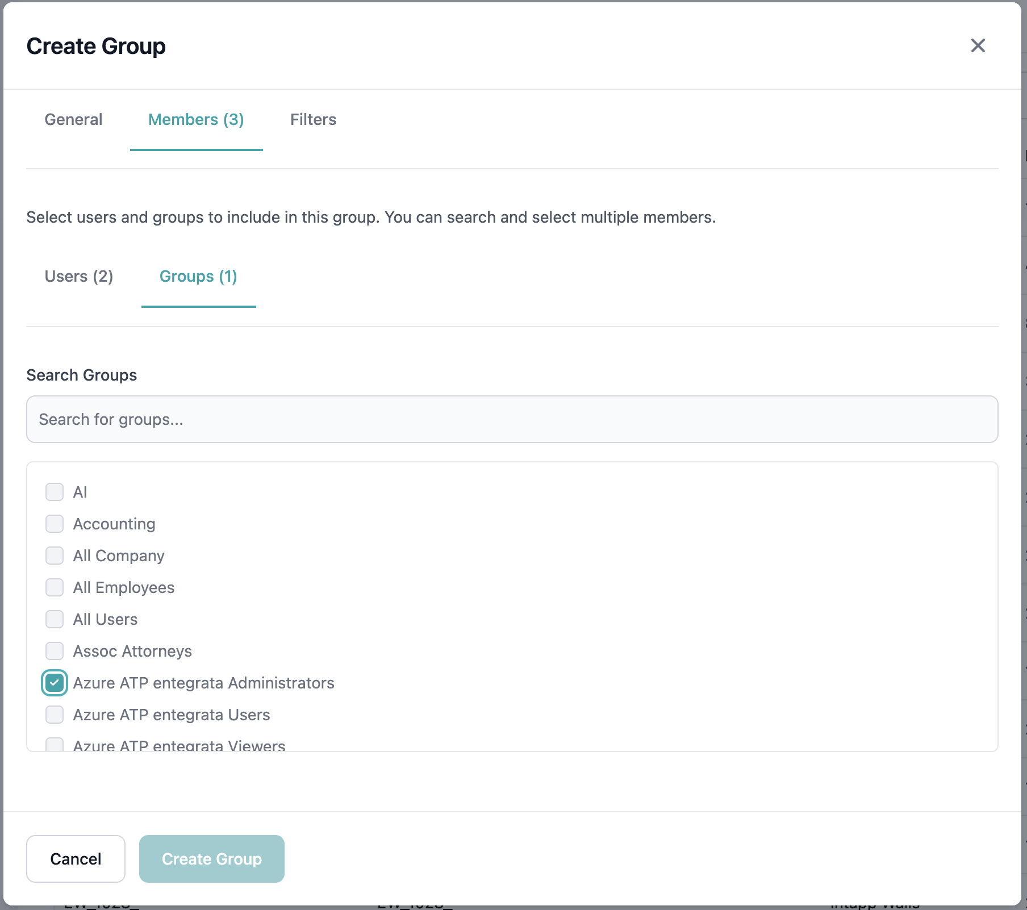The image size is (1027, 910).
Task: Select the Groups (1) sub-tab
Action: coord(198,277)
